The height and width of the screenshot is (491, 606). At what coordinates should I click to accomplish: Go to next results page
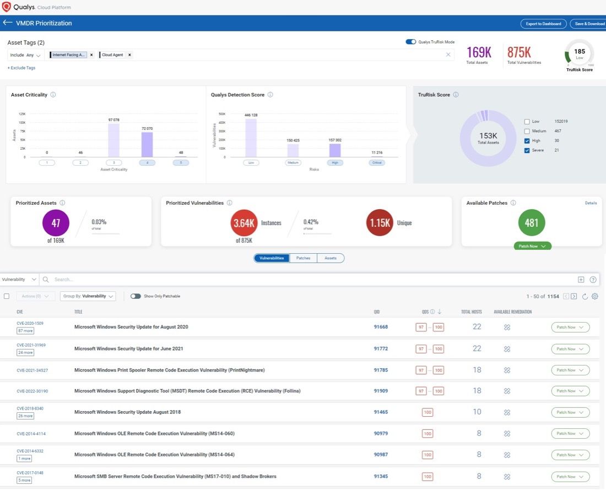coord(574,297)
